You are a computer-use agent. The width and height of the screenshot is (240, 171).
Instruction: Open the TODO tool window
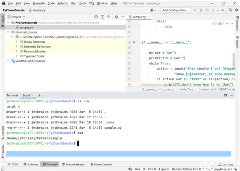pos(13,164)
